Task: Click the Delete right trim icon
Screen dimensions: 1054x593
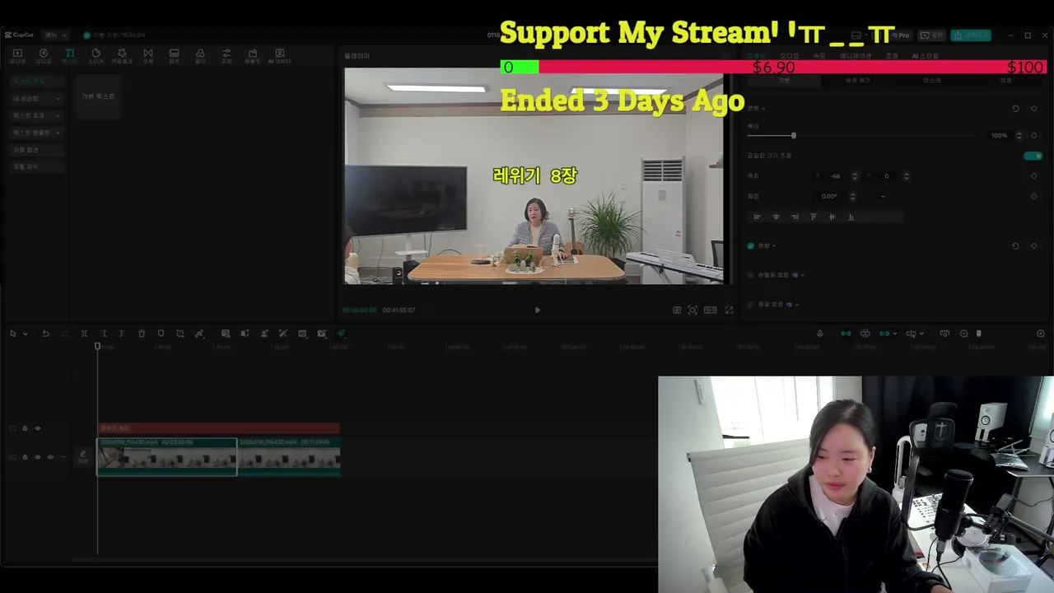Action: [x=122, y=334]
